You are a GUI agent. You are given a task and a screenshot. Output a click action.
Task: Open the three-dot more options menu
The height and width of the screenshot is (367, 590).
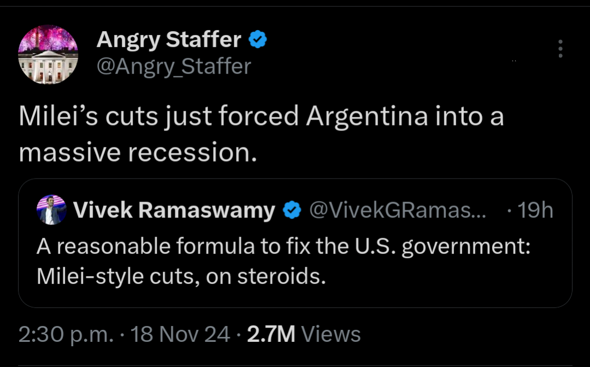click(560, 49)
